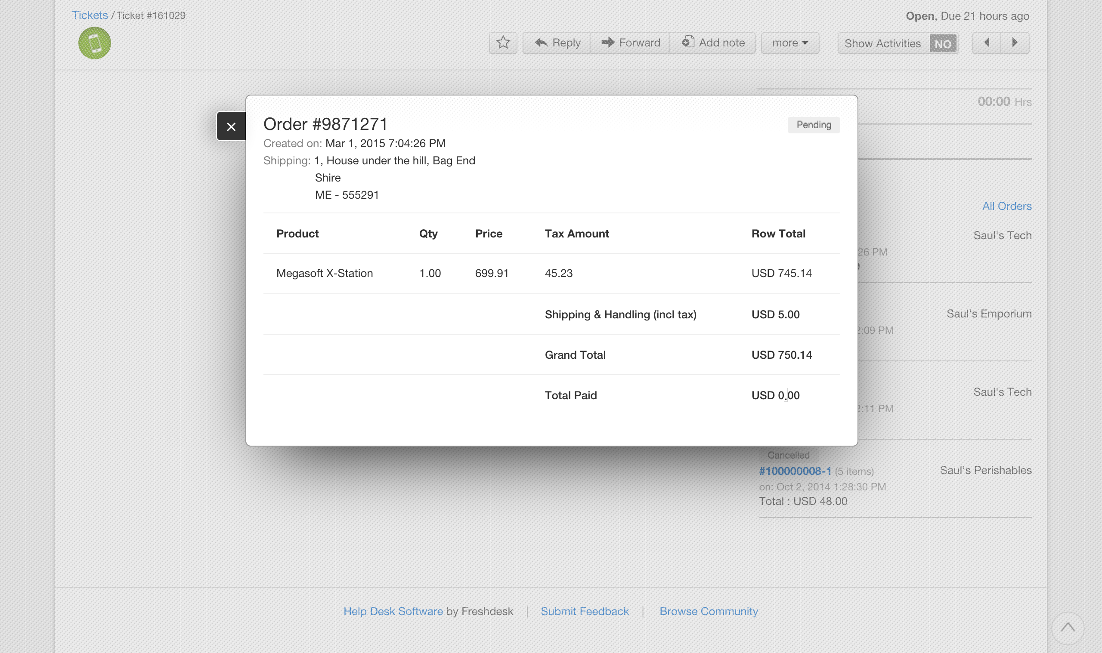Click the Reply button
The width and height of the screenshot is (1102, 653).
[x=557, y=43]
